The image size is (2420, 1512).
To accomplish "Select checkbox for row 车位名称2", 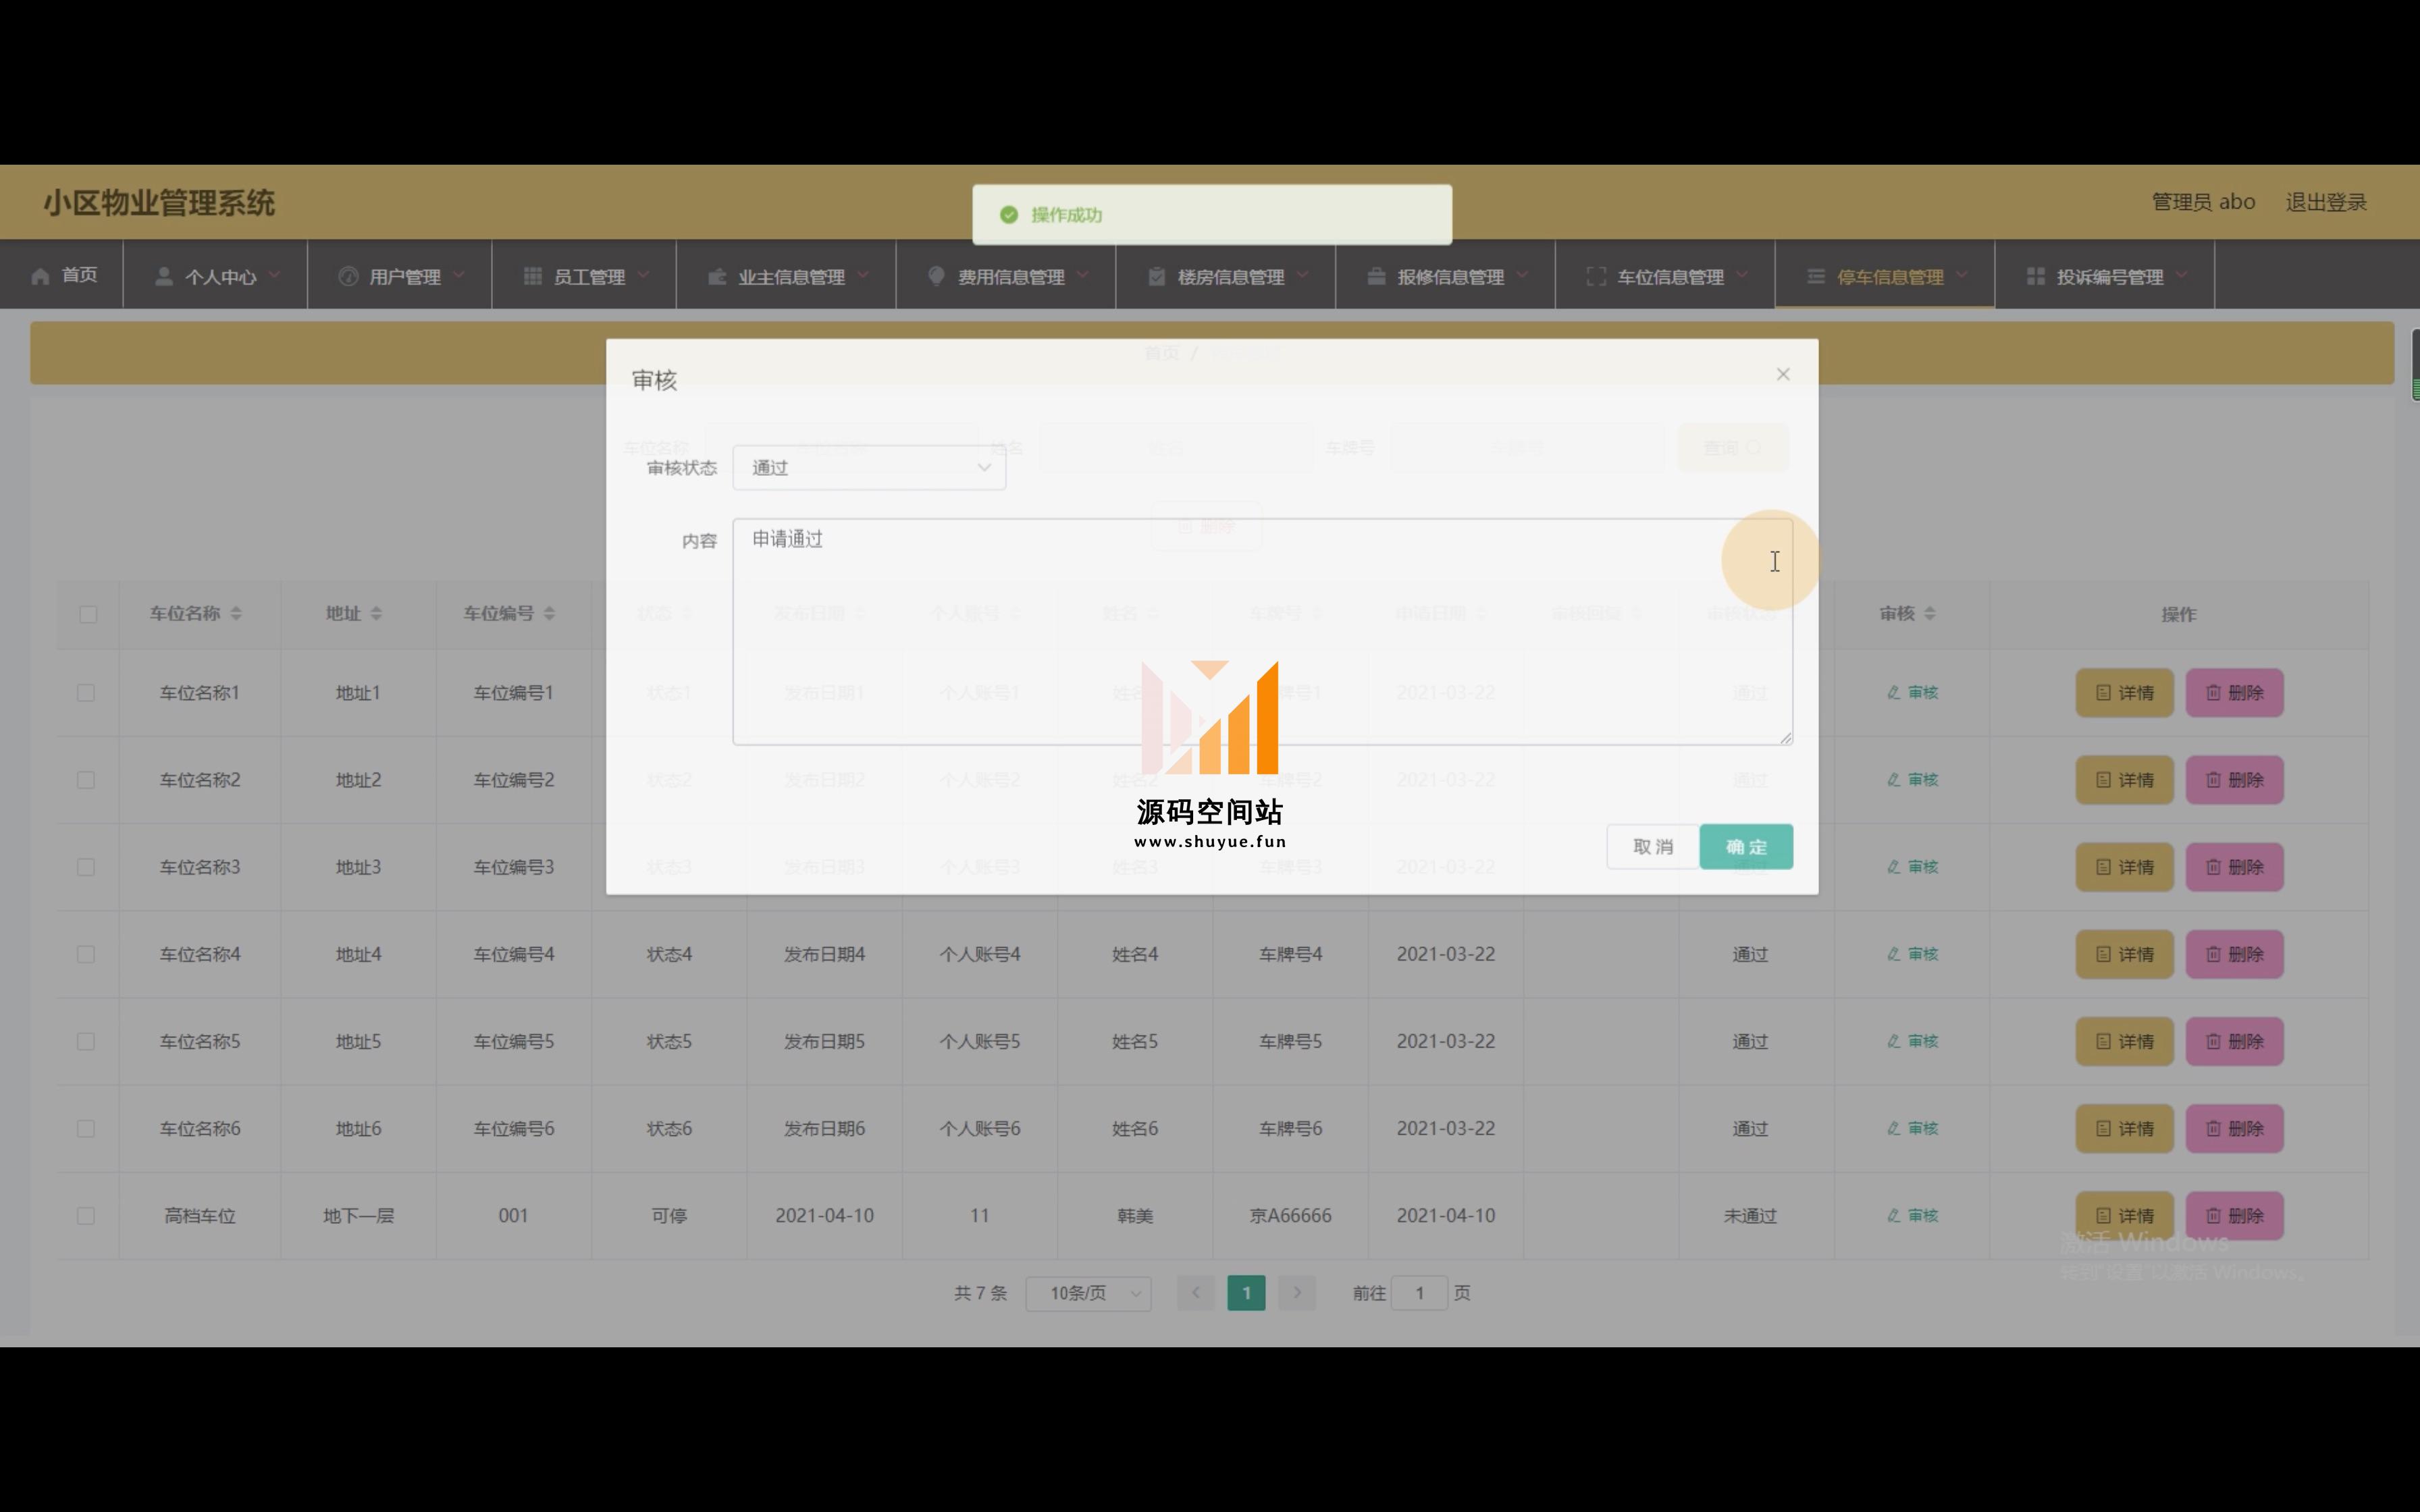I will click(x=86, y=780).
